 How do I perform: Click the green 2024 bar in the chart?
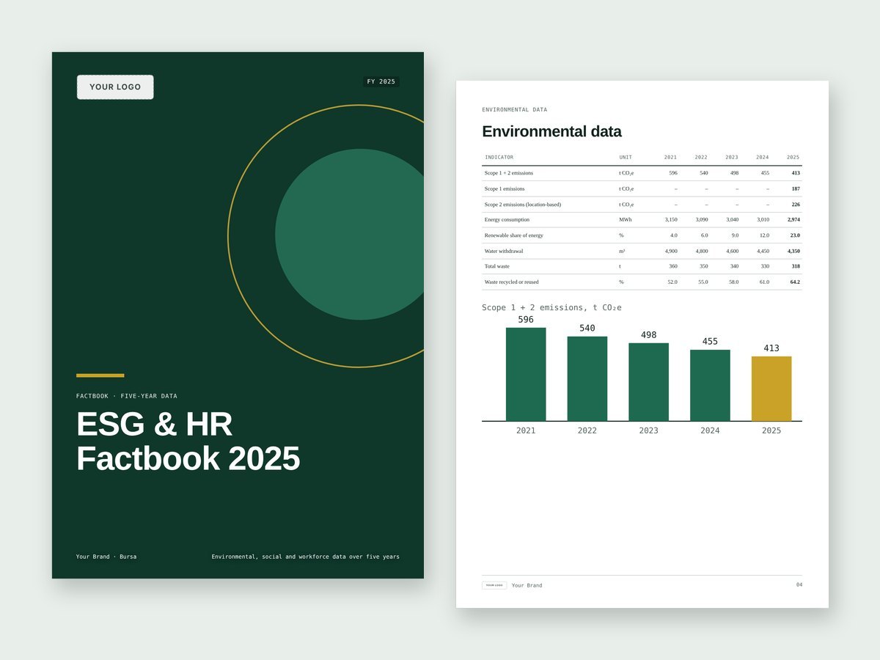(710, 385)
